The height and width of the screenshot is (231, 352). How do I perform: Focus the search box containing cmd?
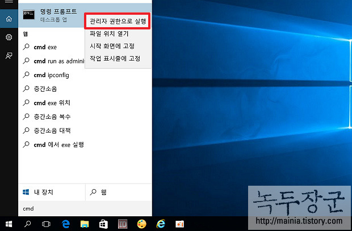click(85, 208)
